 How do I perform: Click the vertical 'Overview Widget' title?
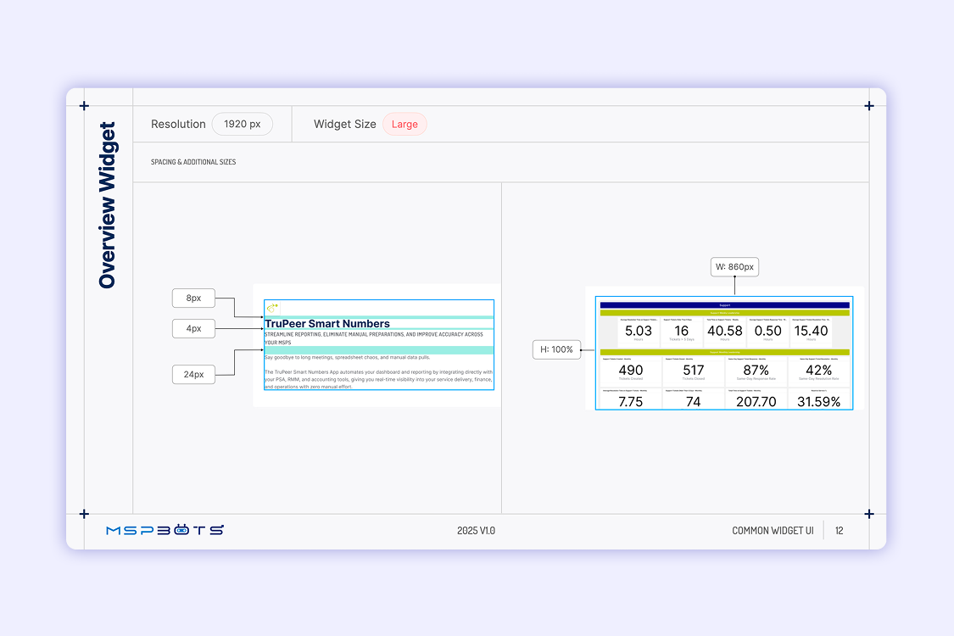click(107, 205)
